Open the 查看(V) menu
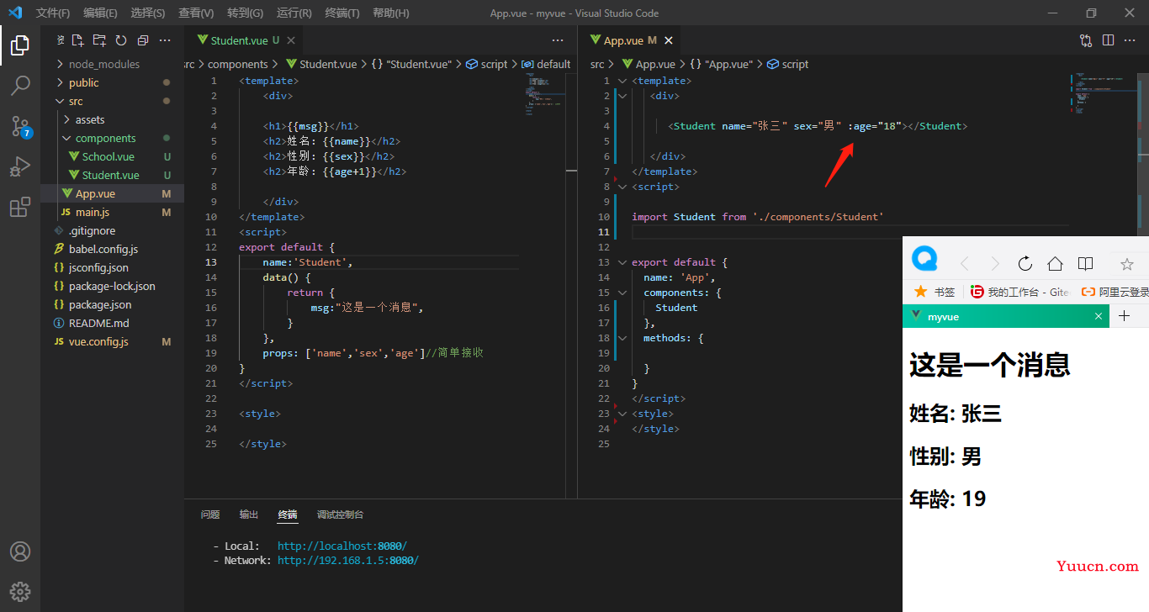 tap(196, 13)
